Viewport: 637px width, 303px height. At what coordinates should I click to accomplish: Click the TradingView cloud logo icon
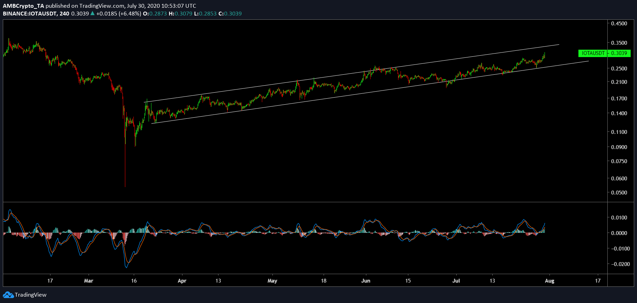8,295
